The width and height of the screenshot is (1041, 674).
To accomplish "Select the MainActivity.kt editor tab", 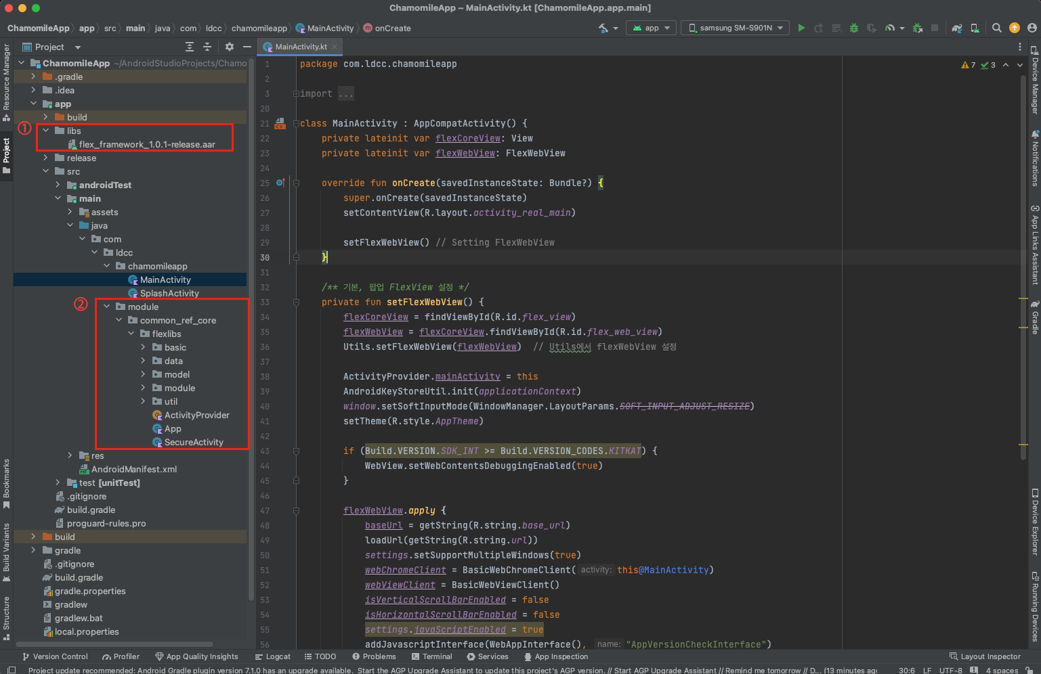I will (x=301, y=47).
